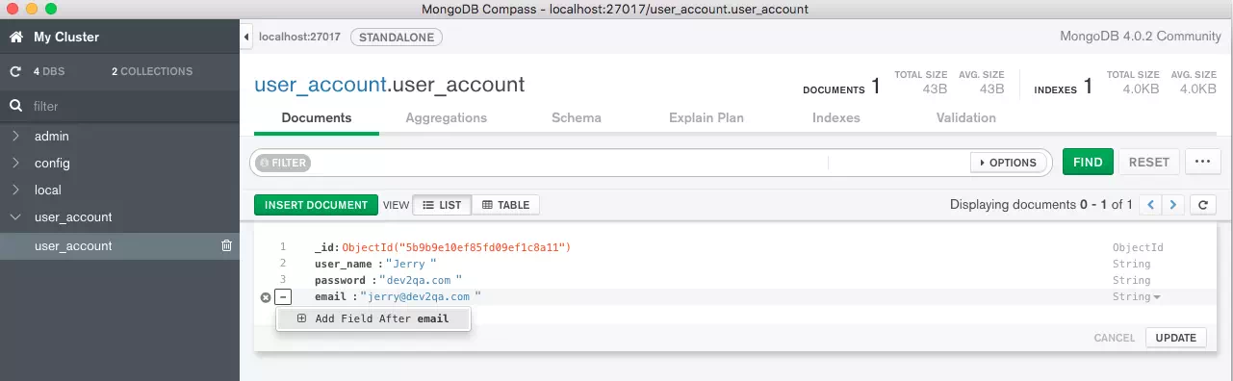Click the admin database name
Screen dimensions: 1233x381
[x=52, y=137]
